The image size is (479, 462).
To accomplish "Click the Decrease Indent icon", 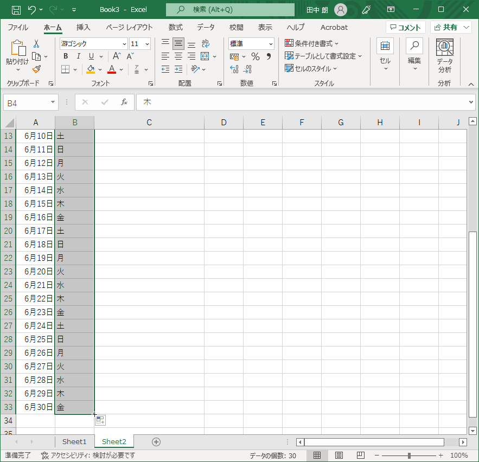I will tap(165, 69).
